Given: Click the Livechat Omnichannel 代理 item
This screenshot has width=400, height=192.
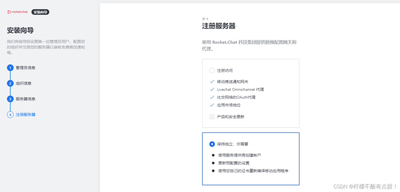Looking at the screenshot, I should pos(240,90).
